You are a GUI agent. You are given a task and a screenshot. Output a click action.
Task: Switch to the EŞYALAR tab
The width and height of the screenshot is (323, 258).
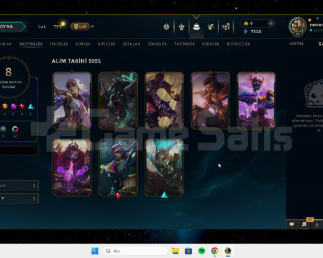132,44
